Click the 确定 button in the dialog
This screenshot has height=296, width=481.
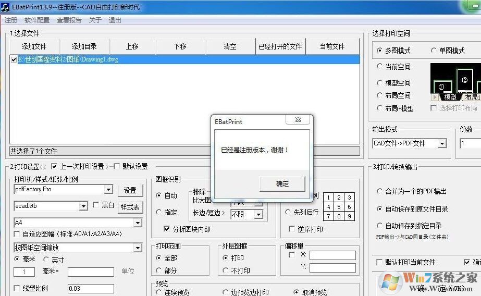coord(282,184)
